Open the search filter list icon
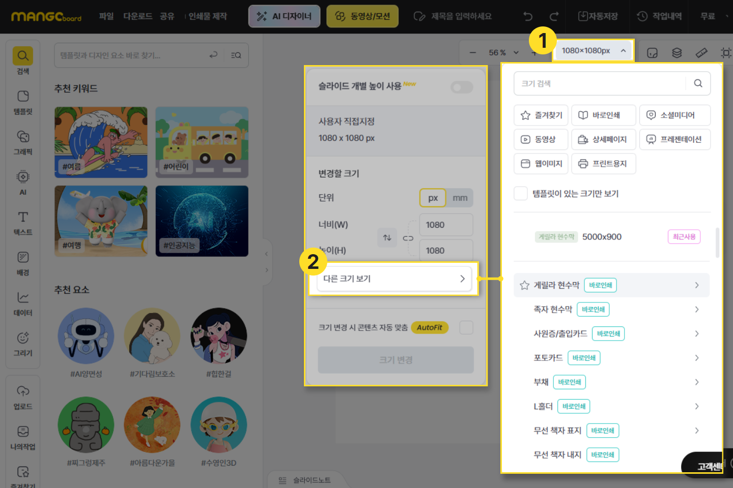 coord(236,55)
